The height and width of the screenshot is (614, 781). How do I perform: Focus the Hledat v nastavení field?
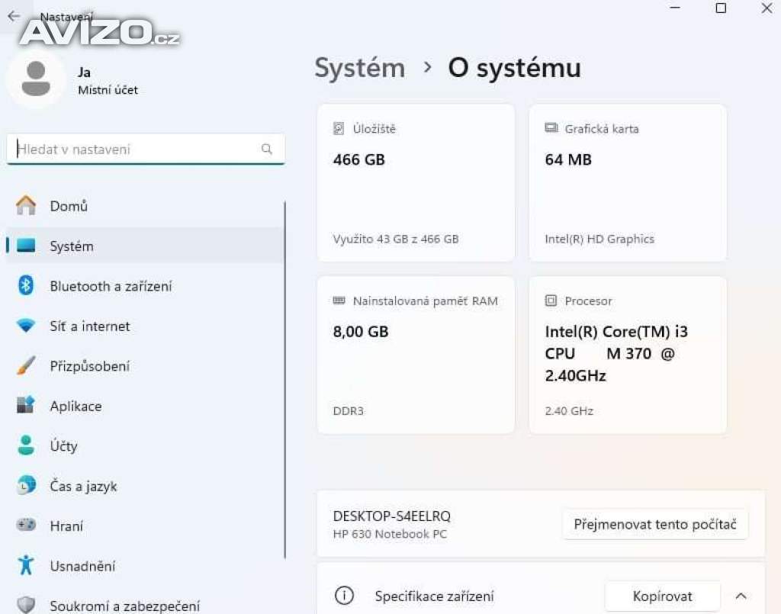[146, 149]
